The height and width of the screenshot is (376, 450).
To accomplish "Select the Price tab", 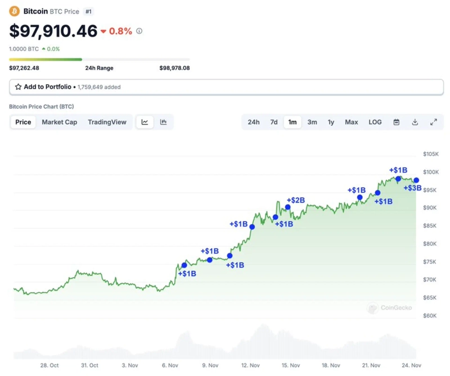I will 23,122.
